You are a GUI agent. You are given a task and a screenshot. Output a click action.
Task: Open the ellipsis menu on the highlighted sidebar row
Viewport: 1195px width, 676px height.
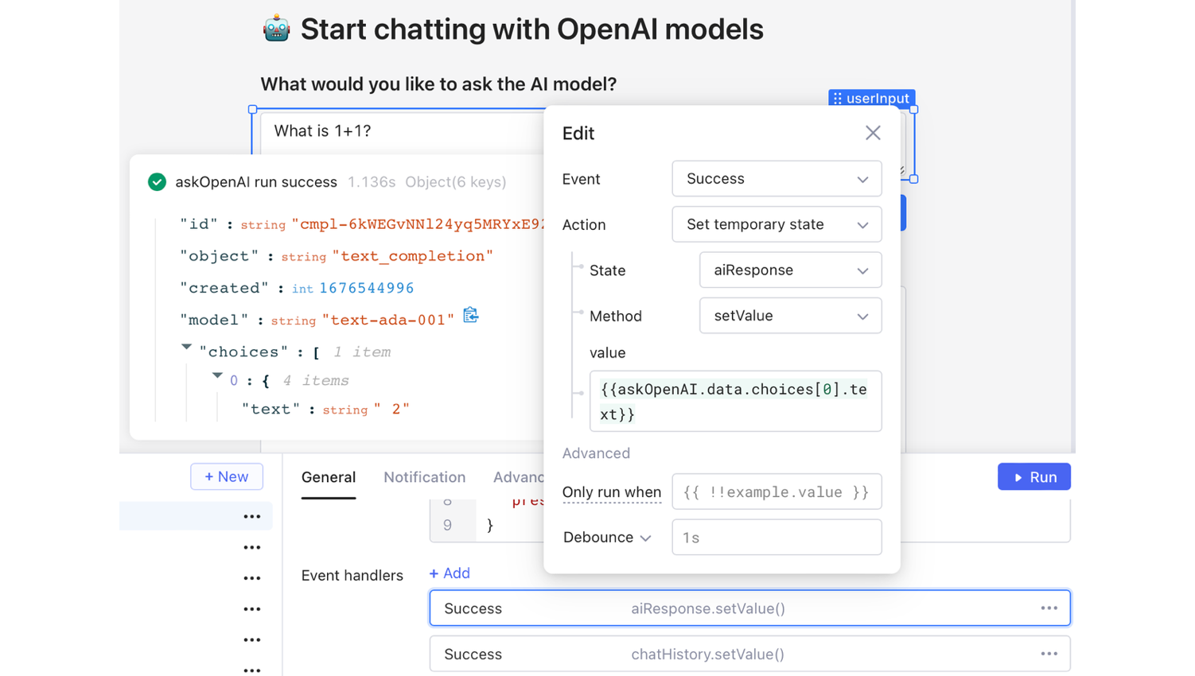(x=251, y=516)
